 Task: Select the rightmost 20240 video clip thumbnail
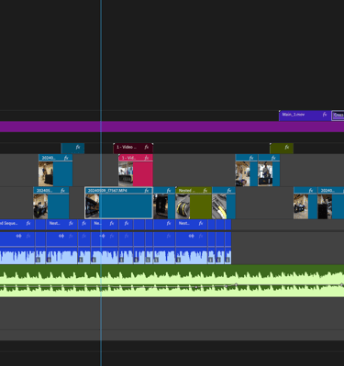click(x=325, y=206)
